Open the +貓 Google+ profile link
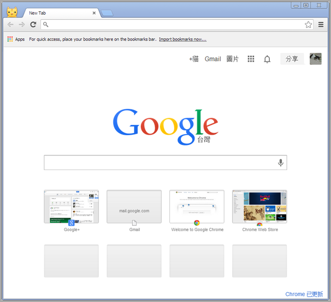Screen dimensions: 331x302 193,59
